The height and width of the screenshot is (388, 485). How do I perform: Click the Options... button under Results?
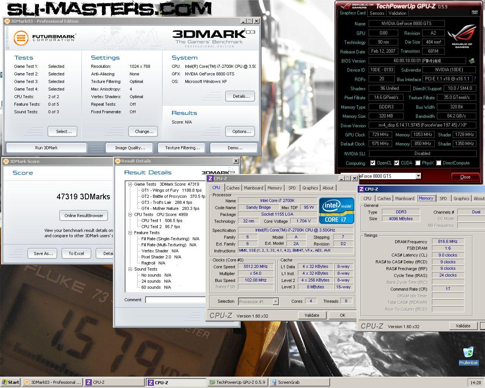pyautogui.click(x=240, y=131)
